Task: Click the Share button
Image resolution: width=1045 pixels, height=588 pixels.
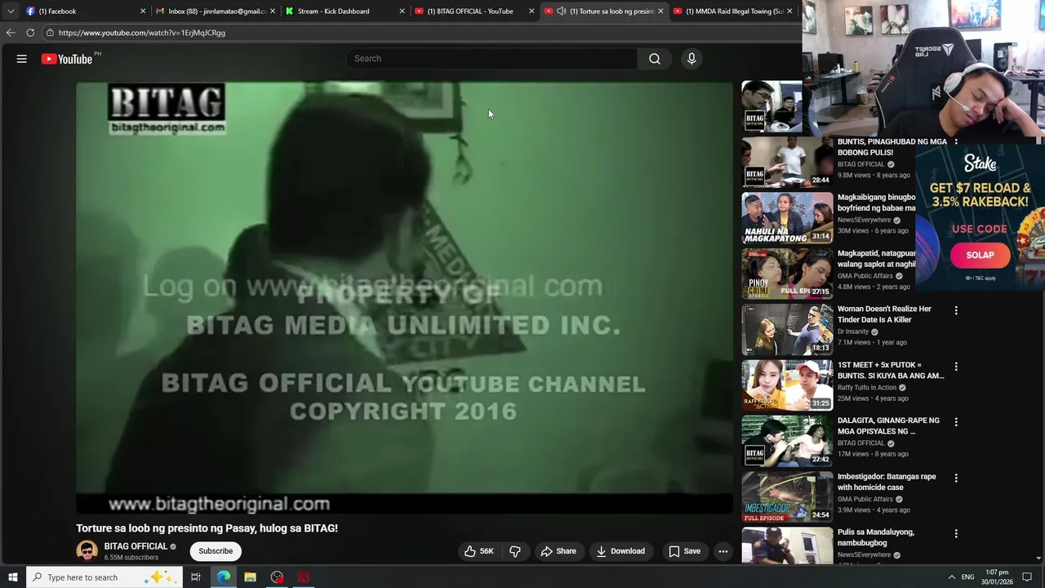Action: 558,551
